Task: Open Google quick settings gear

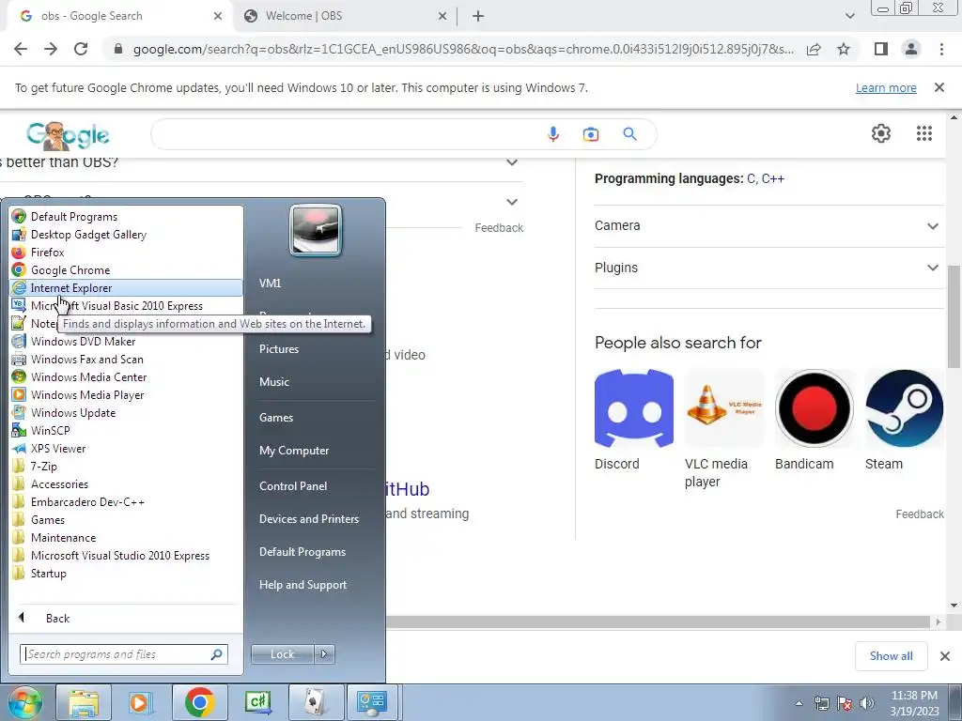Action: pos(881,133)
